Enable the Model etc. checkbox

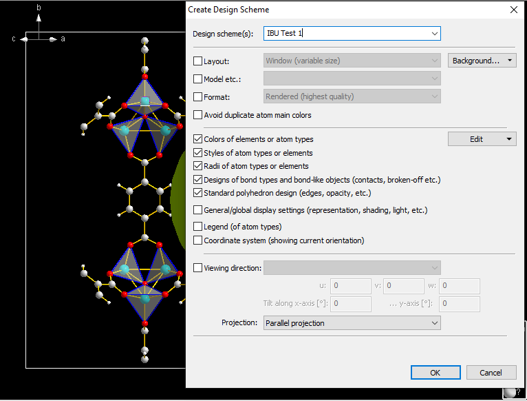pos(198,79)
